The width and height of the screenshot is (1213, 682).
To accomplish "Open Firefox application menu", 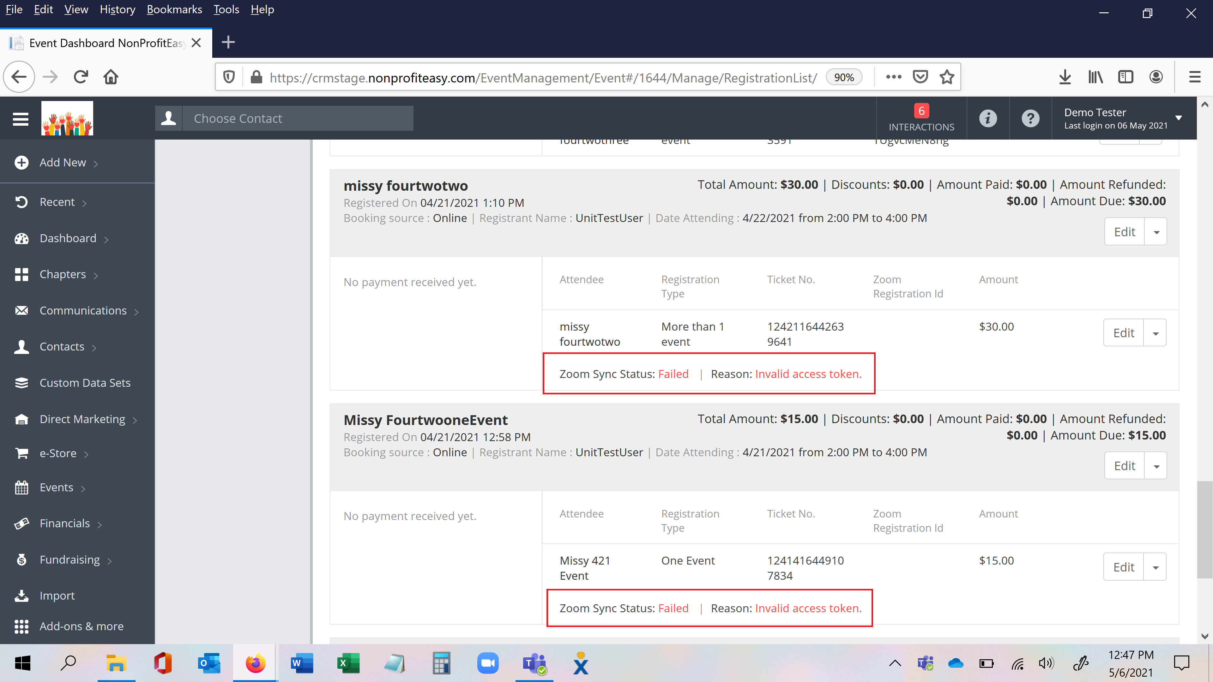I will click(1195, 77).
